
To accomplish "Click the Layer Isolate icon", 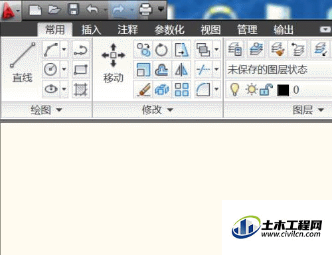I will point(321,49).
